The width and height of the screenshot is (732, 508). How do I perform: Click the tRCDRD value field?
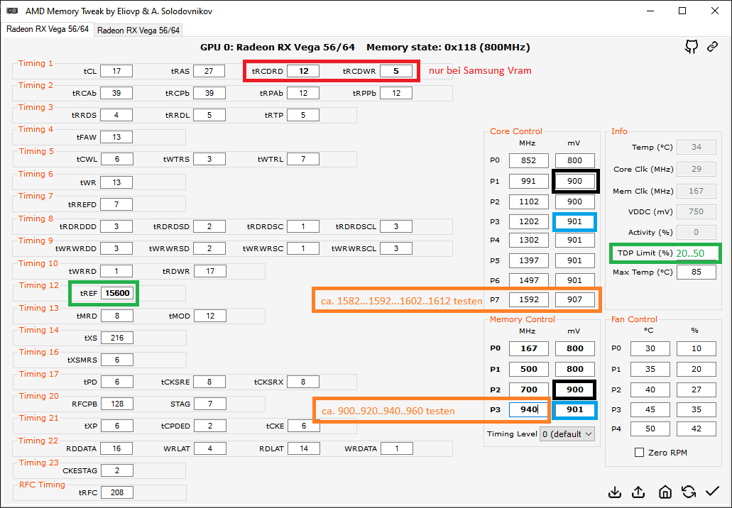[303, 71]
